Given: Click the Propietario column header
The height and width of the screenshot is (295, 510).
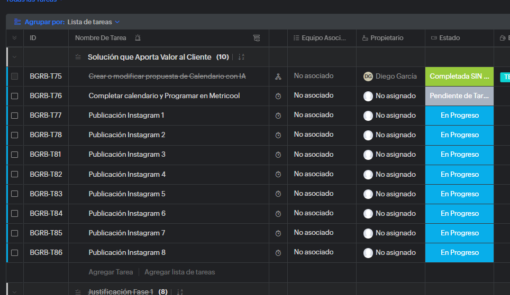Looking at the screenshot, I should [386, 38].
